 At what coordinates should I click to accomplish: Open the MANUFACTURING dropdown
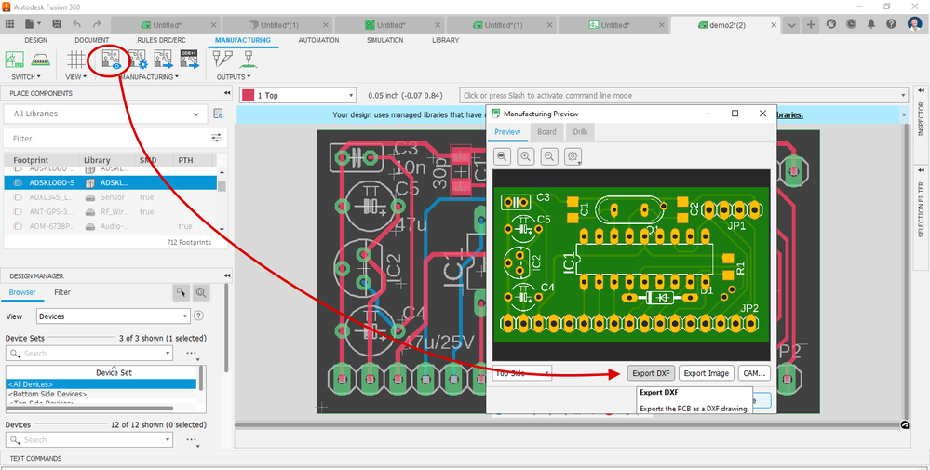coord(149,77)
